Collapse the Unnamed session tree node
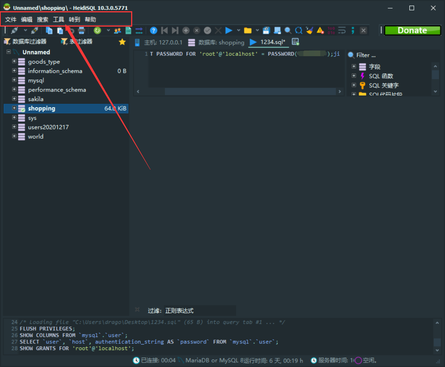This screenshot has height=367, width=445. pyautogui.click(x=9, y=52)
